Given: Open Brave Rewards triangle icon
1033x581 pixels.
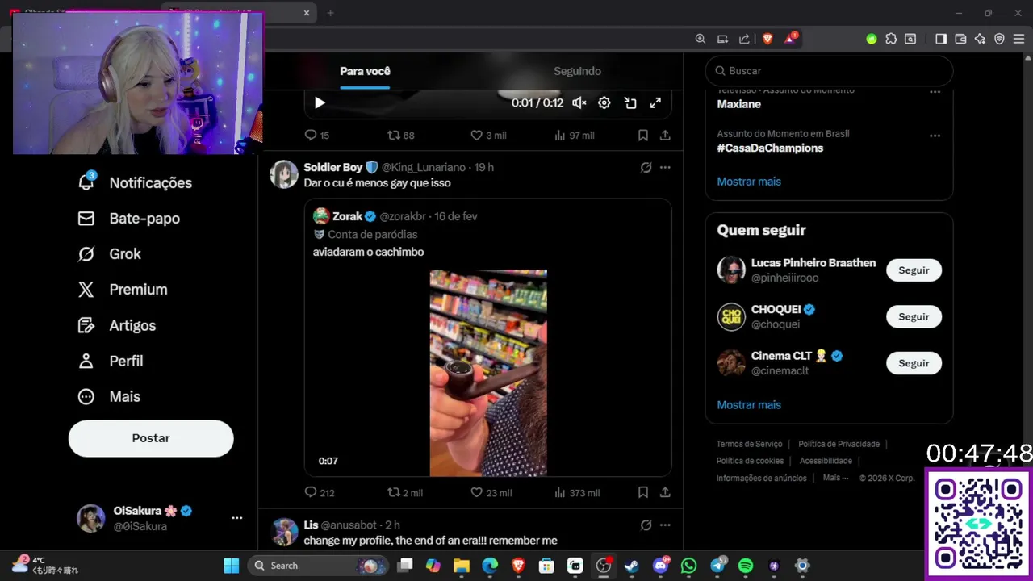Looking at the screenshot, I should [790, 39].
